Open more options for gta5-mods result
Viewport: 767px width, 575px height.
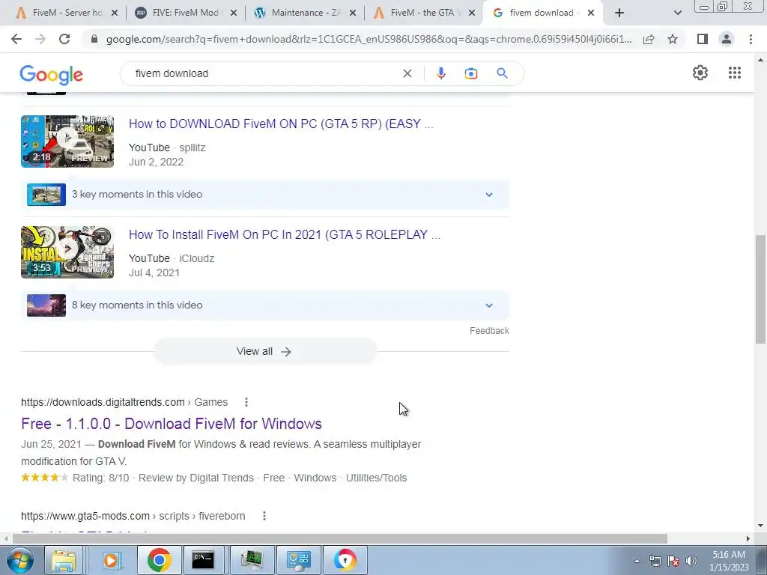click(x=264, y=516)
